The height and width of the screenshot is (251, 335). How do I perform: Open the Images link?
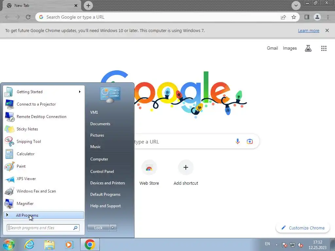coord(290,48)
